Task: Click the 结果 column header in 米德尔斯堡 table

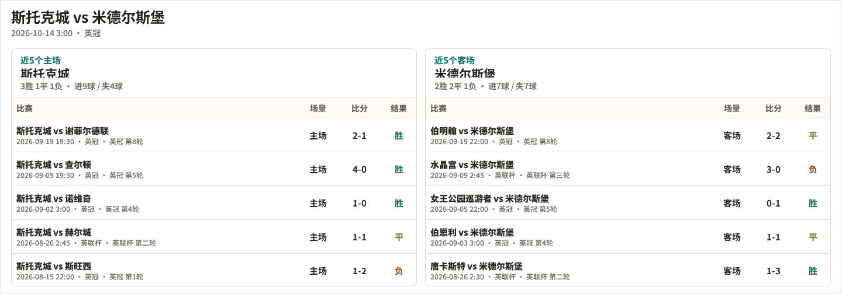Action: tap(813, 108)
